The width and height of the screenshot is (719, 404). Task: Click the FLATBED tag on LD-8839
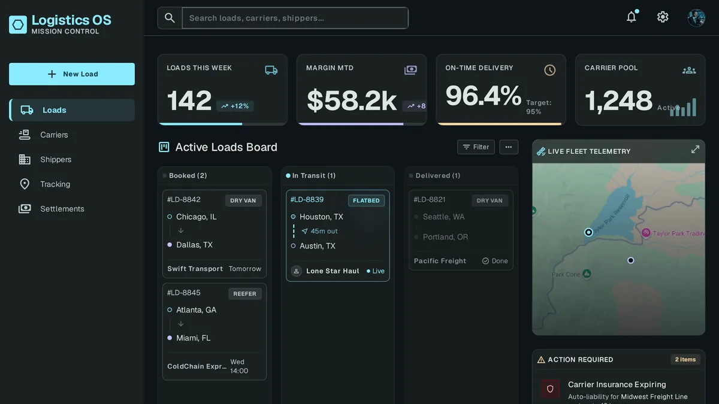coord(366,201)
